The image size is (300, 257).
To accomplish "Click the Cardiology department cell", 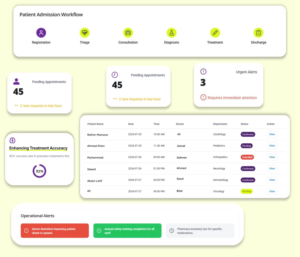I will 219,134.
